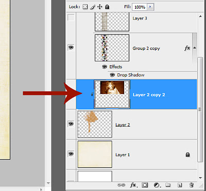
Task: Enable lock image pixels brush icon
Action: click(x=93, y=7)
